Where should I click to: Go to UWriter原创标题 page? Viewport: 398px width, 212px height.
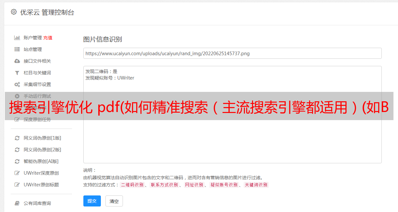point(42,185)
